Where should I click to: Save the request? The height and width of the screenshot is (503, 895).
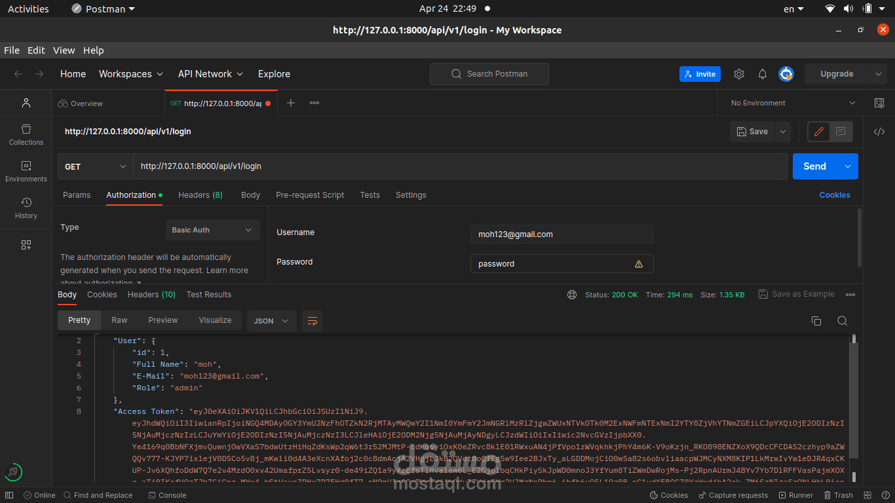[753, 132]
